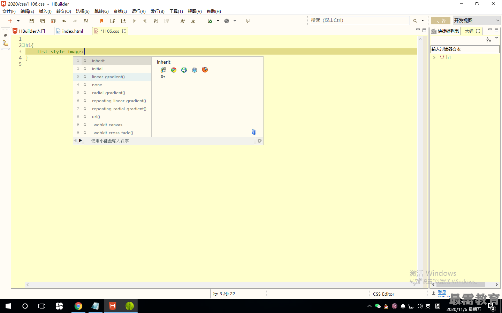Switch to the 快捷键列表 tab
502x313 pixels.
point(446,31)
